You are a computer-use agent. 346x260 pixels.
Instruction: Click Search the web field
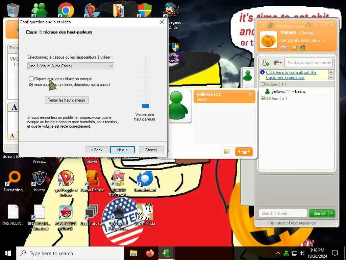pyautogui.click(x=283, y=213)
